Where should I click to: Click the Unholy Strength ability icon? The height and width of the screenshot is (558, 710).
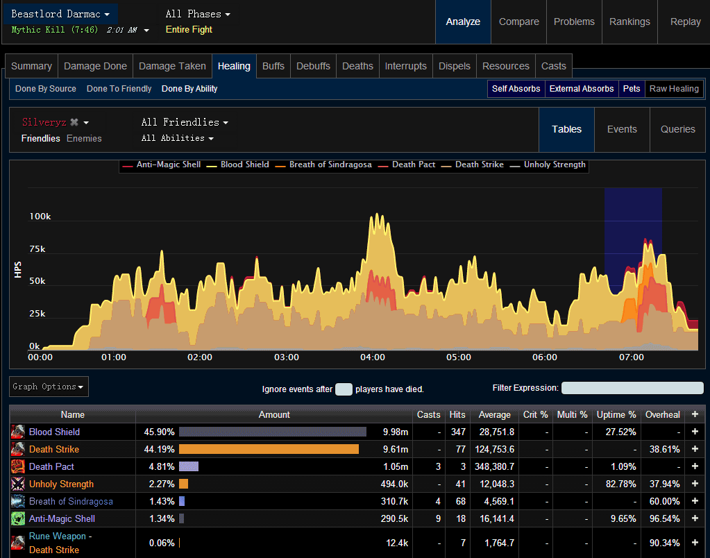18,484
